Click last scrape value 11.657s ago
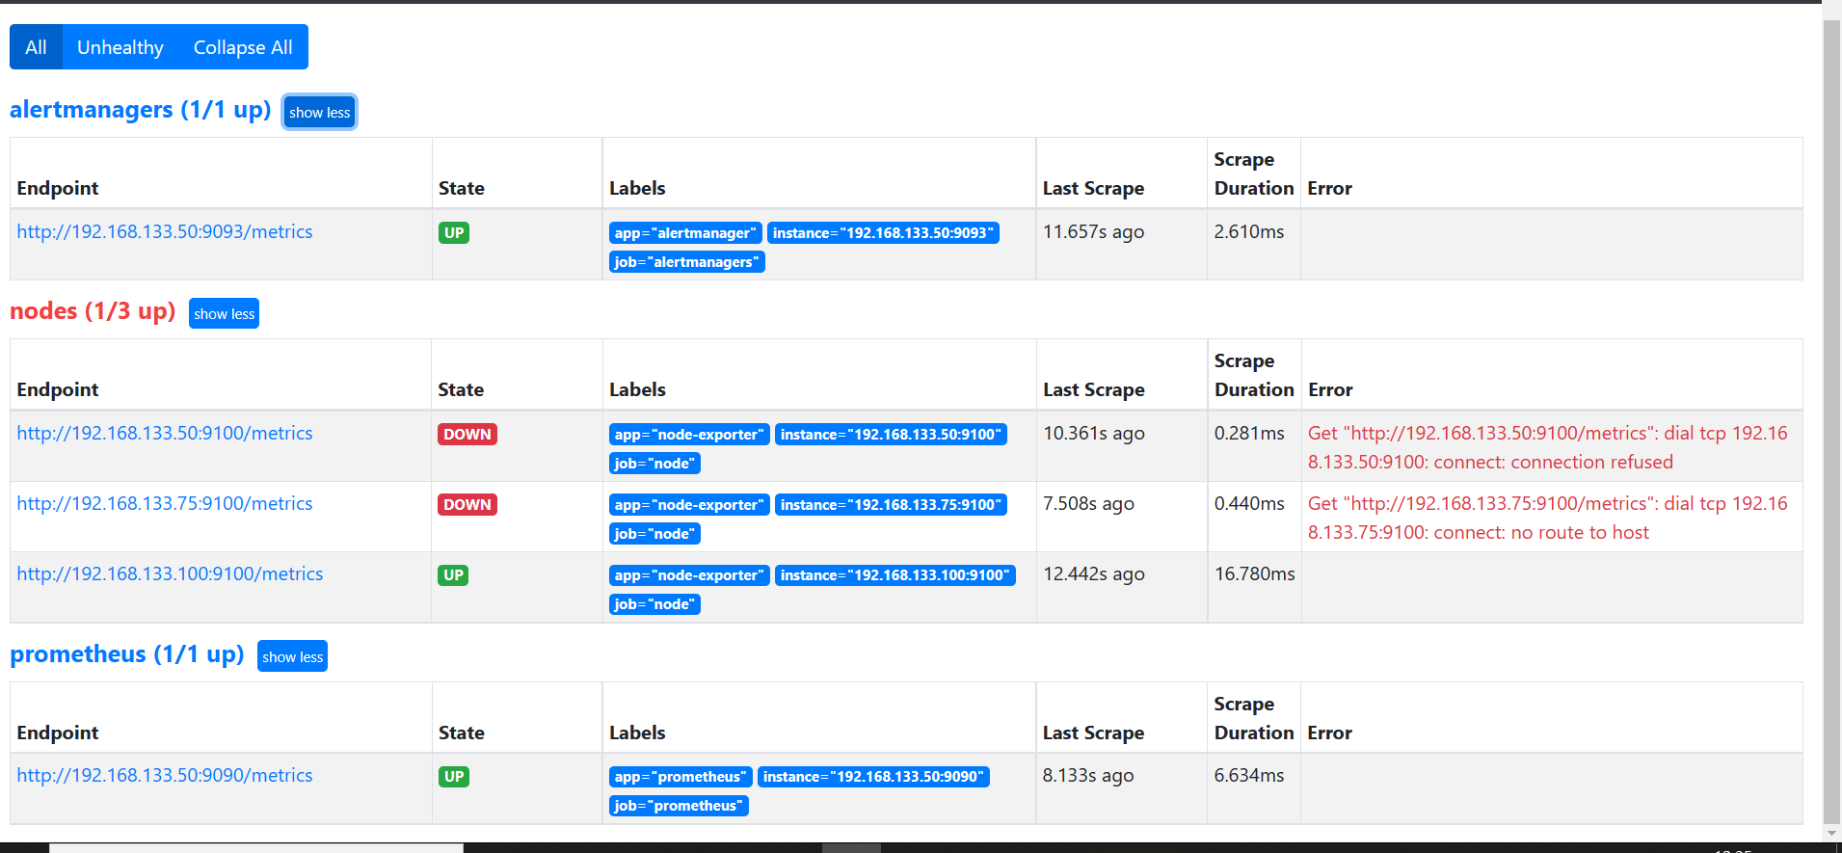 click(1094, 231)
